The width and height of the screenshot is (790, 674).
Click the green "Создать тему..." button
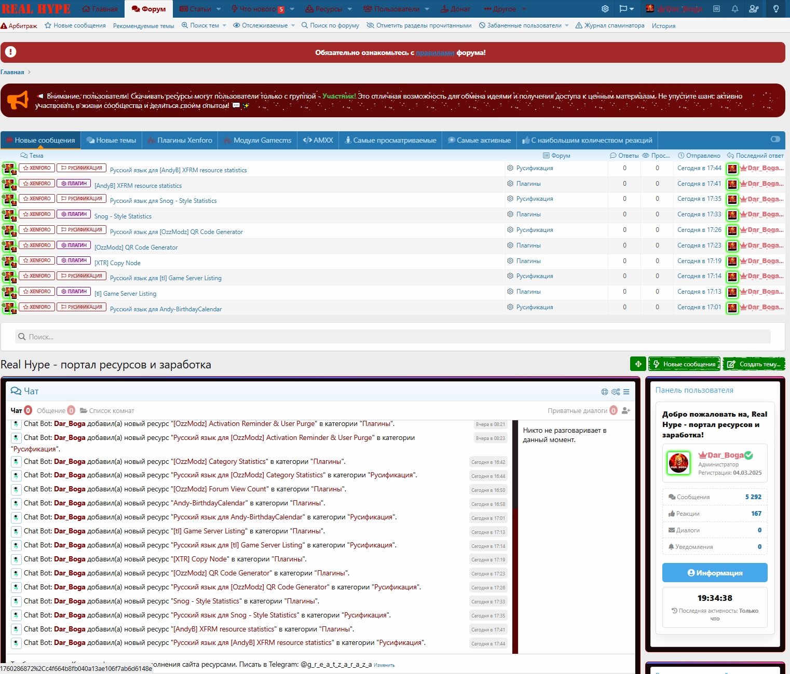754,364
